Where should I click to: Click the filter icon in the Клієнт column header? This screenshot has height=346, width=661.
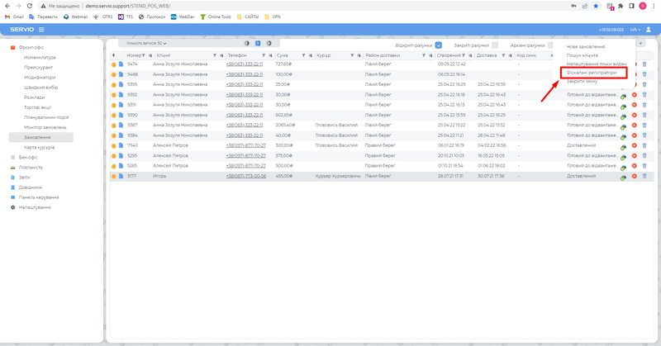pyautogui.click(x=214, y=55)
